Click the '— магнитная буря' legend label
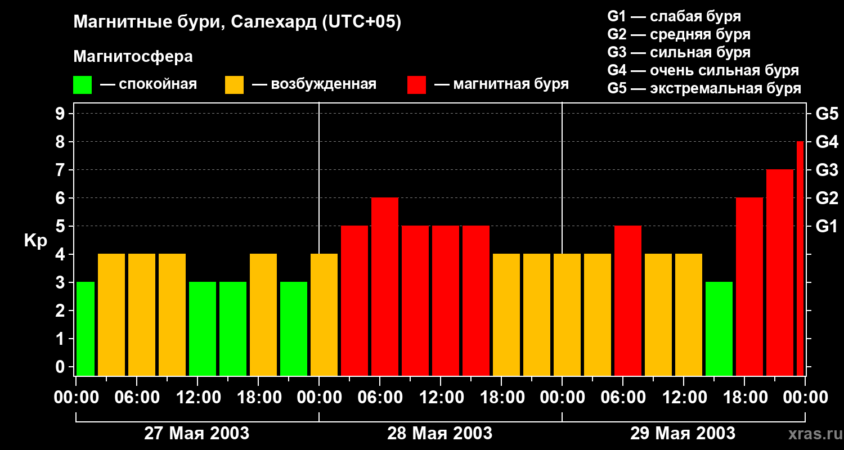Image resolution: width=844 pixels, height=450 pixels. coord(501,84)
